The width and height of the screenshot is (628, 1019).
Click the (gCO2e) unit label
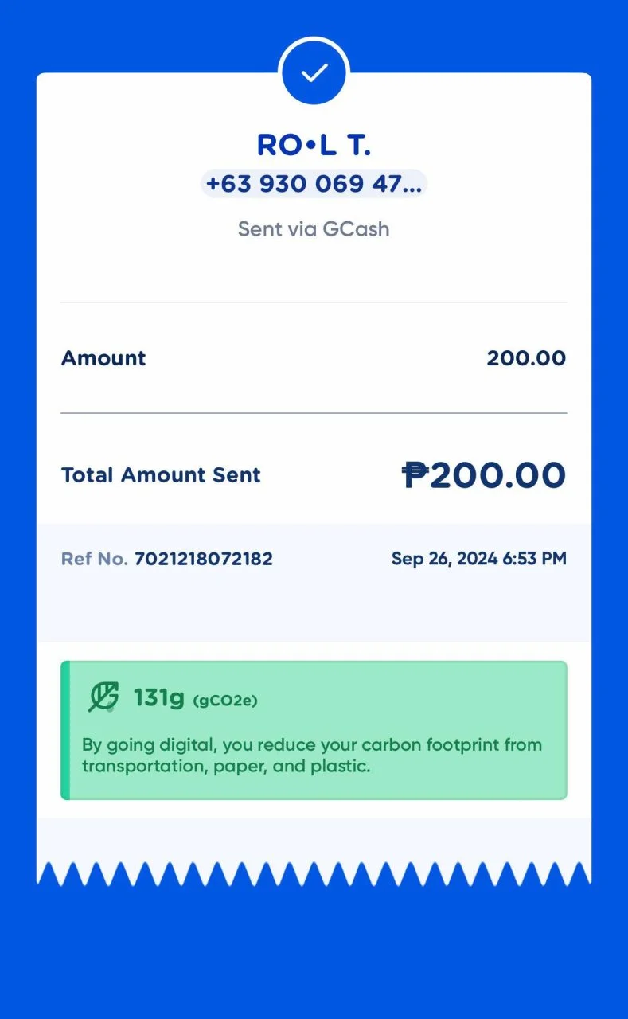225,701
